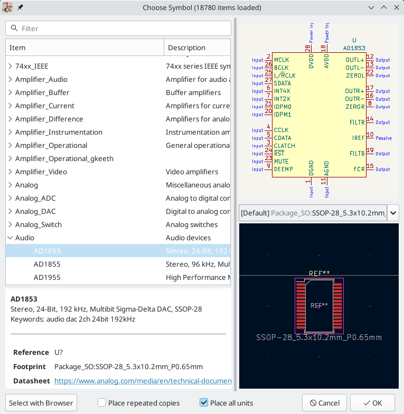Click the Cancel button

coord(324,403)
